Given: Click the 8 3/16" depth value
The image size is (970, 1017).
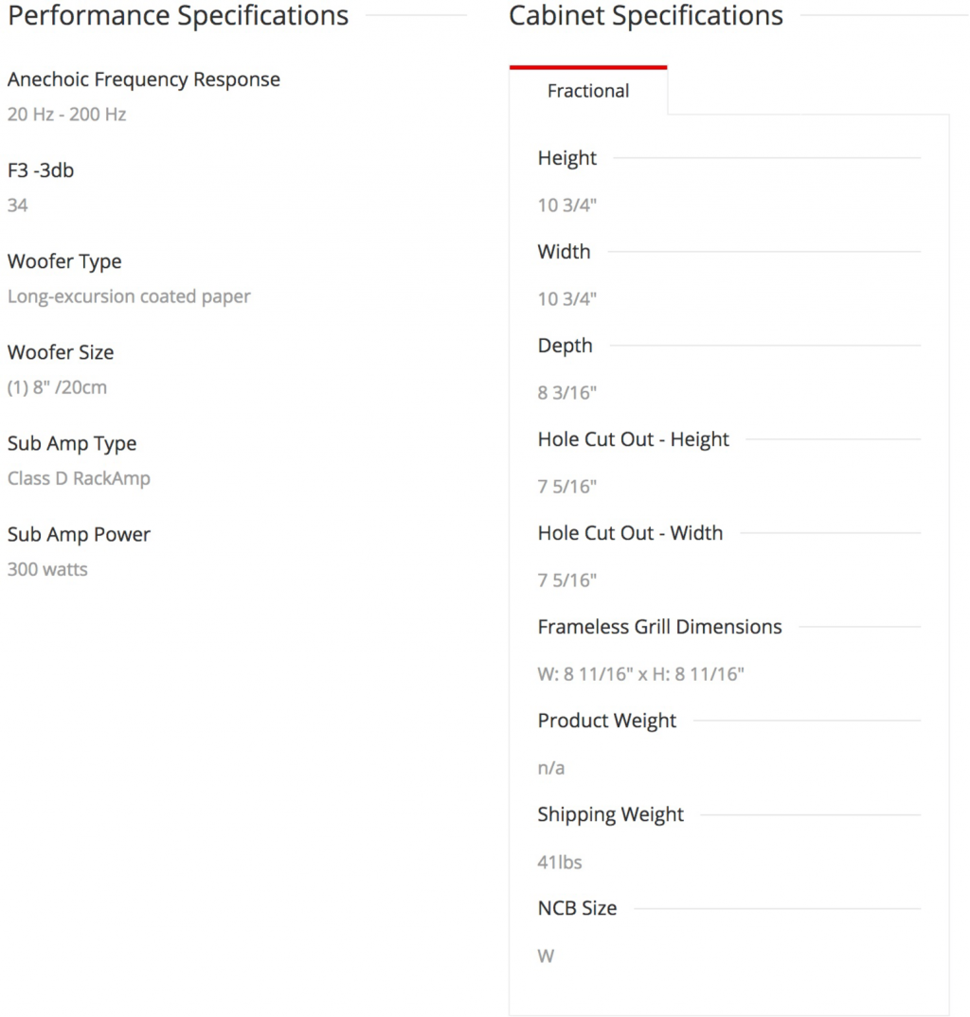Looking at the screenshot, I should click(567, 392).
